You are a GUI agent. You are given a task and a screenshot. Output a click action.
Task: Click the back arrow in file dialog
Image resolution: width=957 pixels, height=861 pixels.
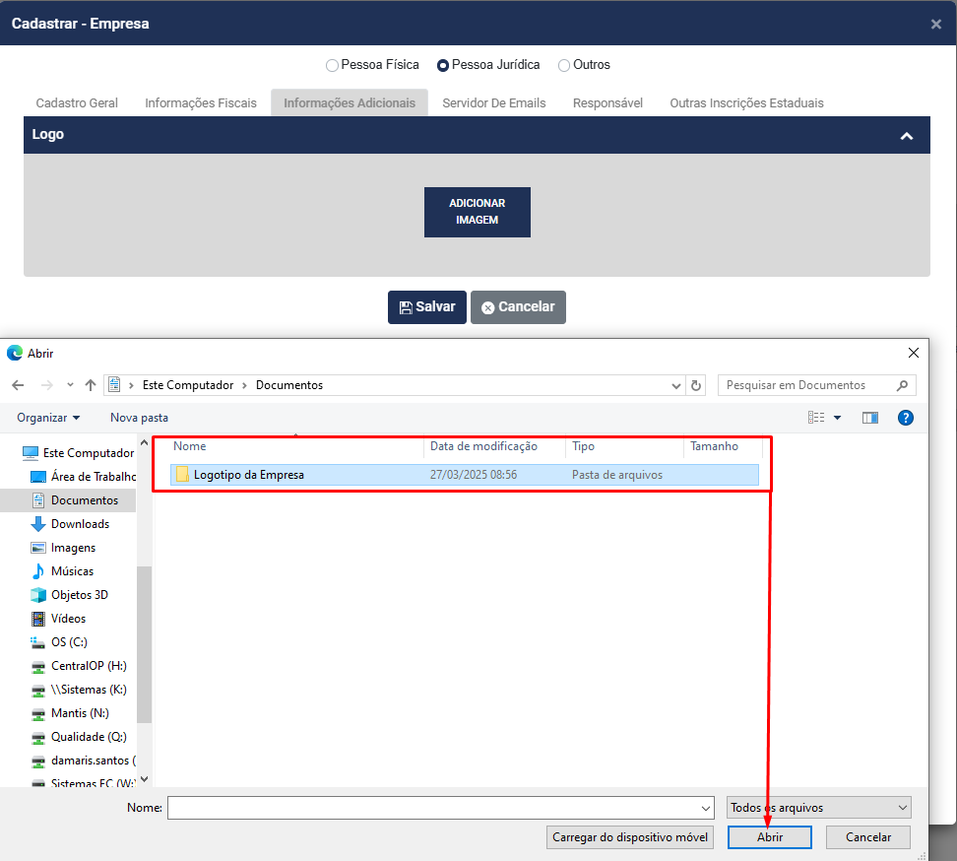[x=18, y=385]
